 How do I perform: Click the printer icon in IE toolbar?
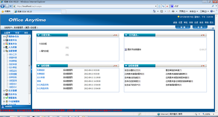click(173, 11)
